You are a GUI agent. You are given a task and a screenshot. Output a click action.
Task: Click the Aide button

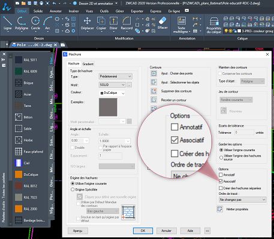point(190,231)
